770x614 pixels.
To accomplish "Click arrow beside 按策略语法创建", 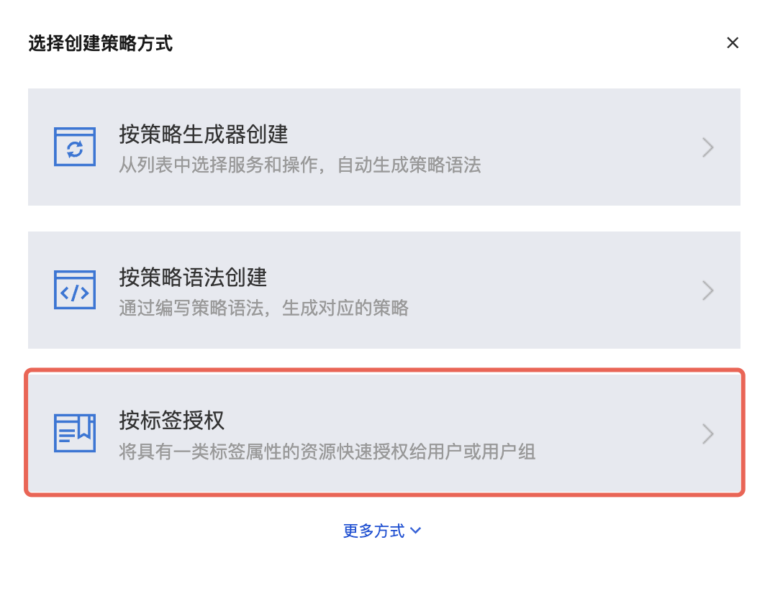I will (x=708, y=290).
